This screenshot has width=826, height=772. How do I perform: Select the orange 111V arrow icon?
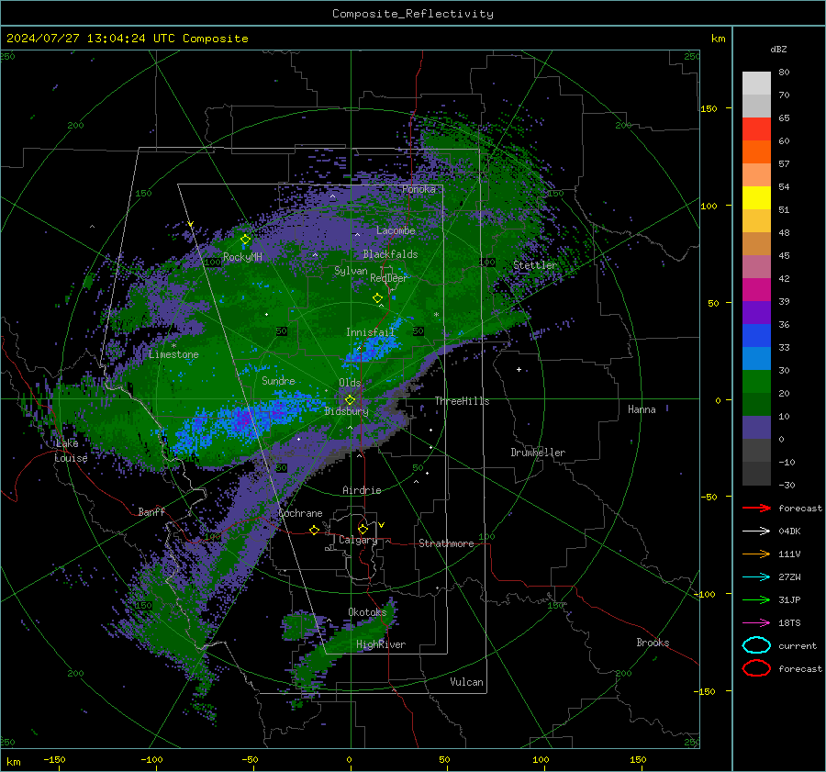click(756, 554)
